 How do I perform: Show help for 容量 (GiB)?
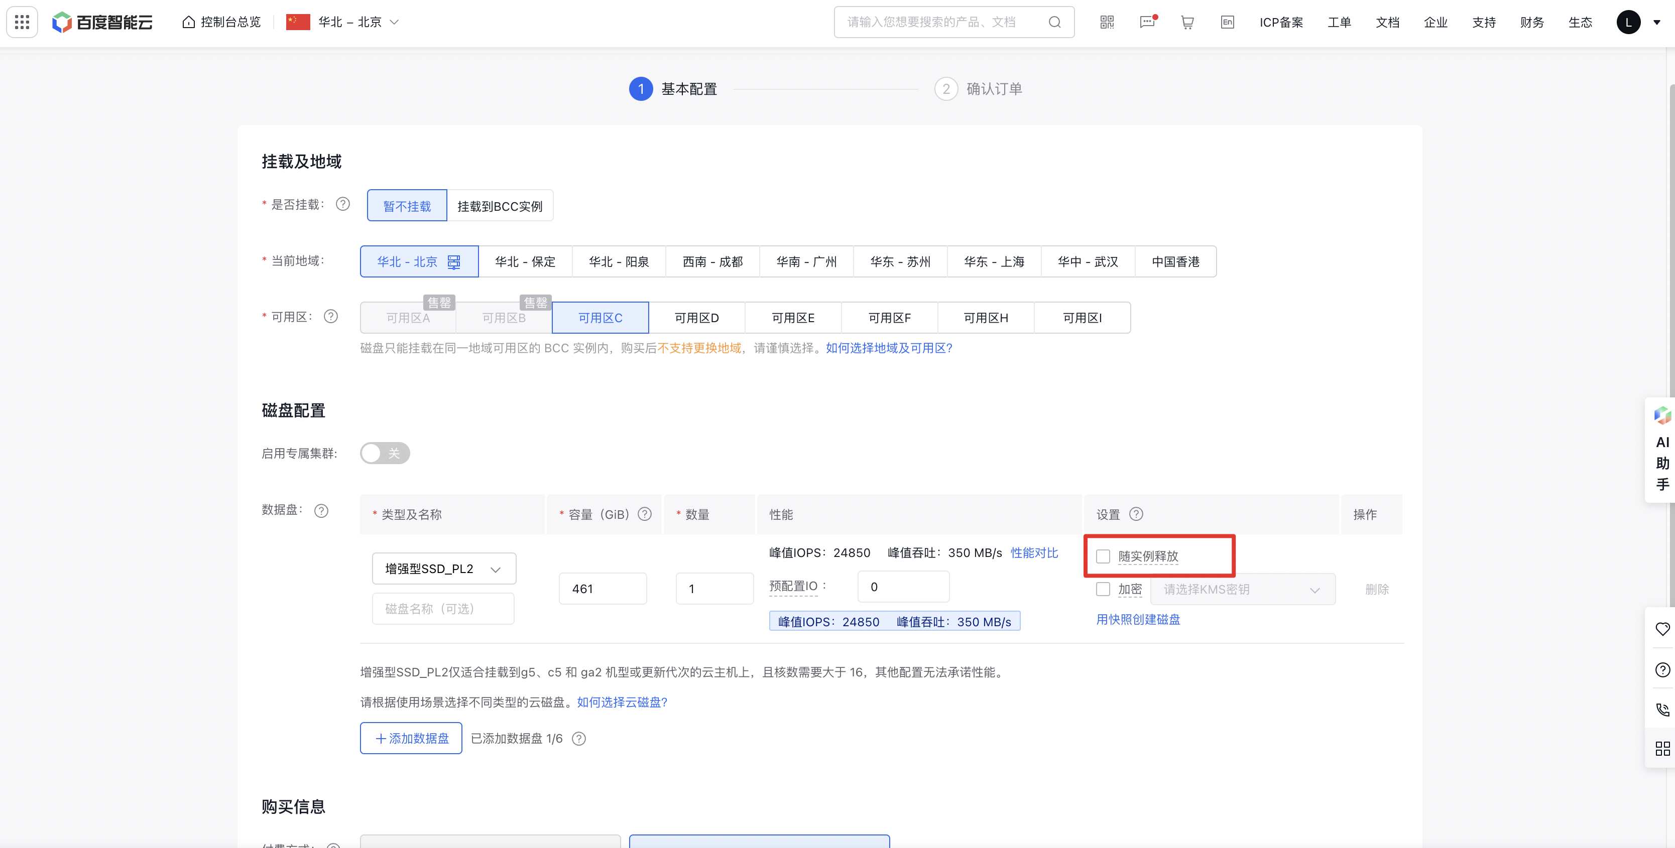[644, 514]
